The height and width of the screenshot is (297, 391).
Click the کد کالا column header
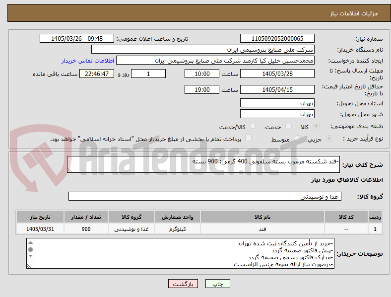(346, 217)
